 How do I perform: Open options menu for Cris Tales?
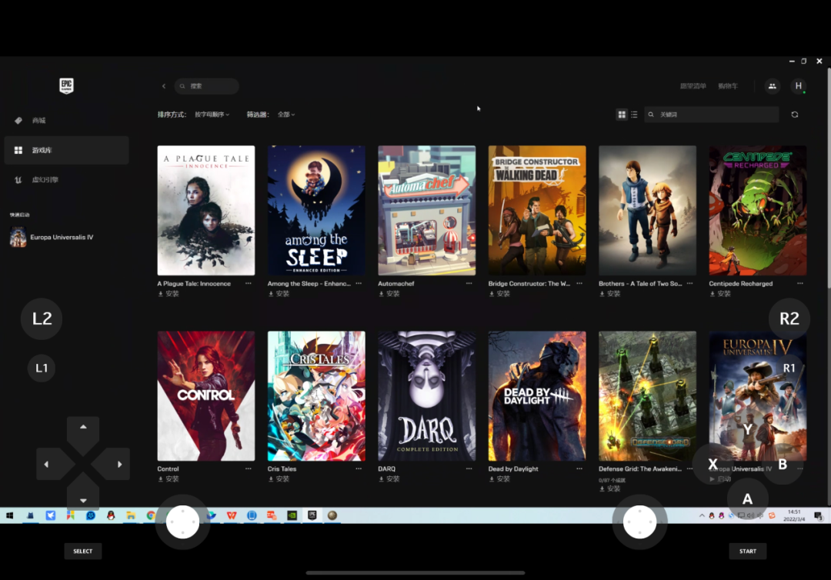359,468
